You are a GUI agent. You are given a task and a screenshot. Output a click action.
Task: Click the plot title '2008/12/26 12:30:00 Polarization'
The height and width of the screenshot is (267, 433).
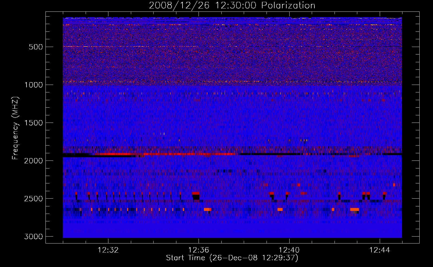tap(232, 5)
